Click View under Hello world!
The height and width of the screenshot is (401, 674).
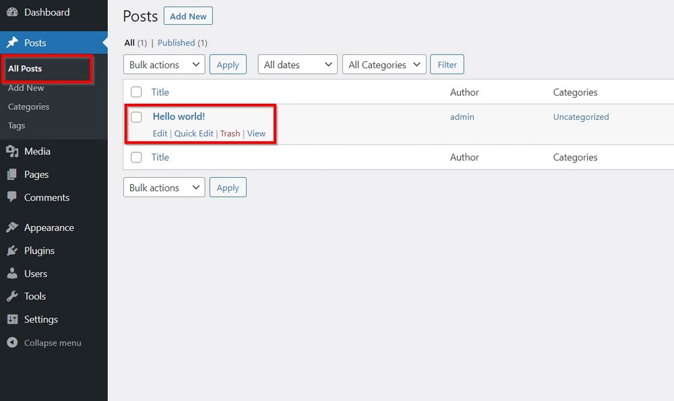click(256, 133)
